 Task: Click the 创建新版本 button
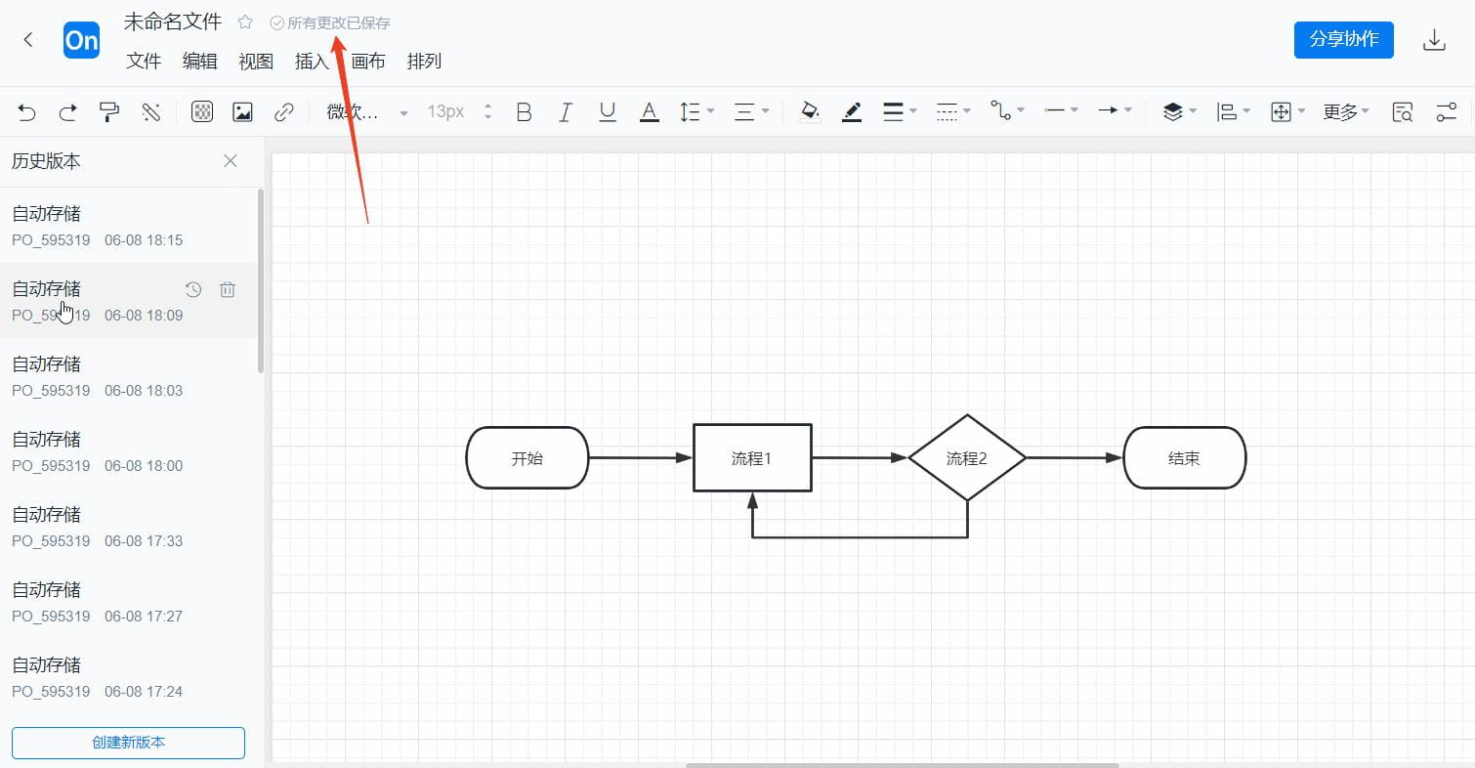[x=128, y=743]
